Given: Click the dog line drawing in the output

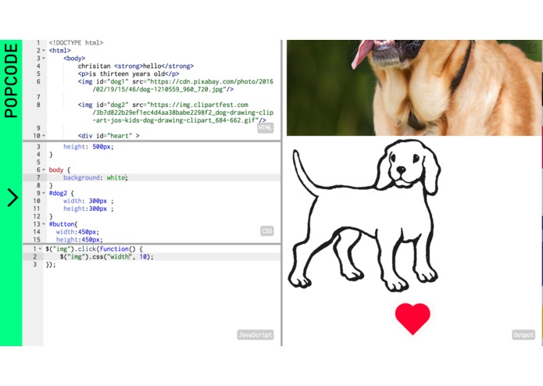Looking at the screenshot, I should 364,216.
